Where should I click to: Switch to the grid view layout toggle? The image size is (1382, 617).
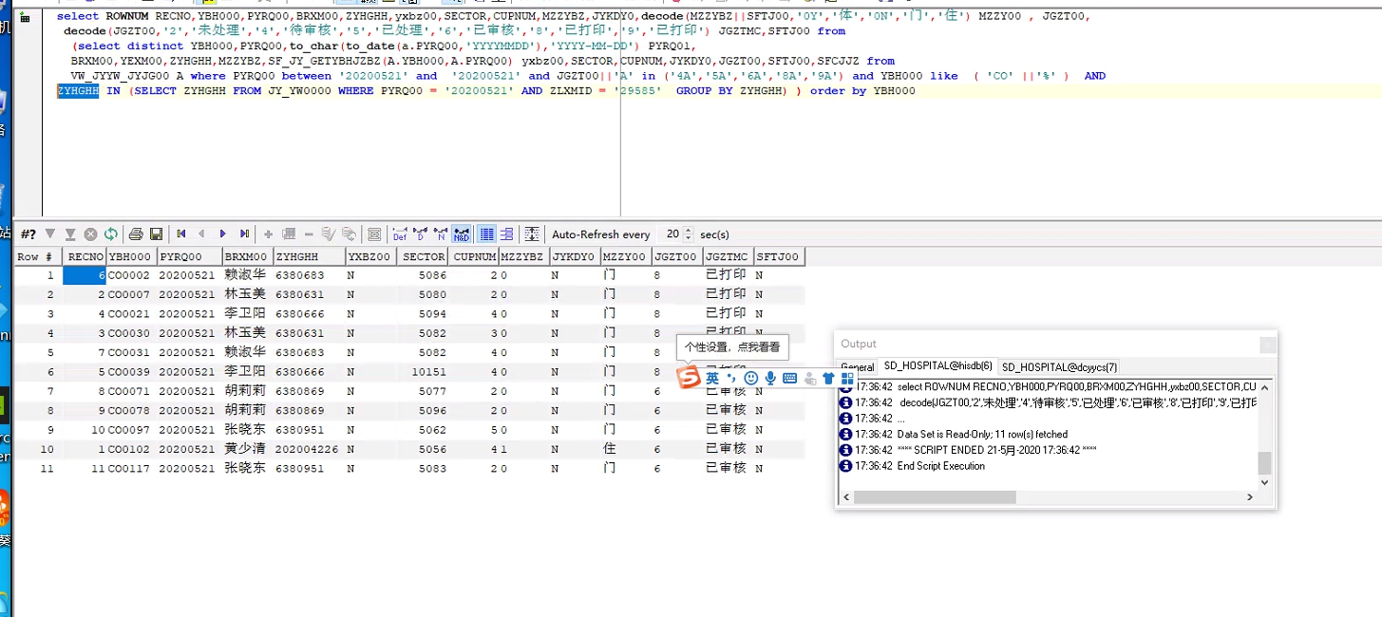pos(486,234)
